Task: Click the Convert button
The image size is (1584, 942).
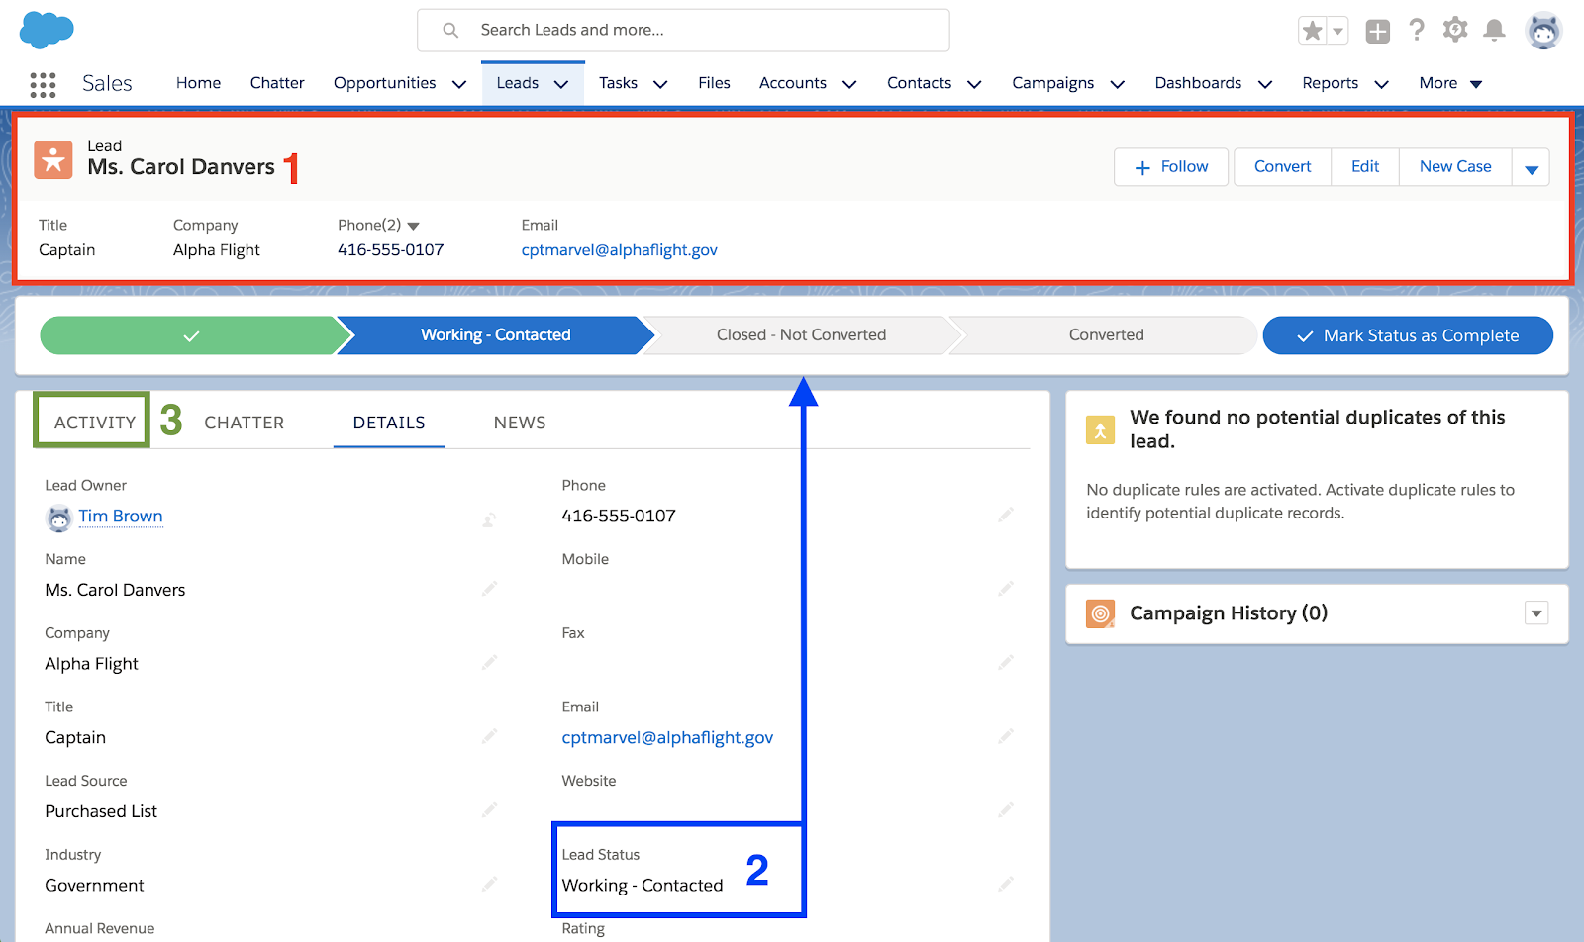Action: 1282,167
